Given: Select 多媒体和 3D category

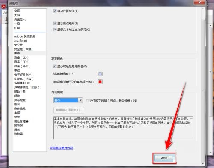Looking at the screenshot, I should coord(22,83).
